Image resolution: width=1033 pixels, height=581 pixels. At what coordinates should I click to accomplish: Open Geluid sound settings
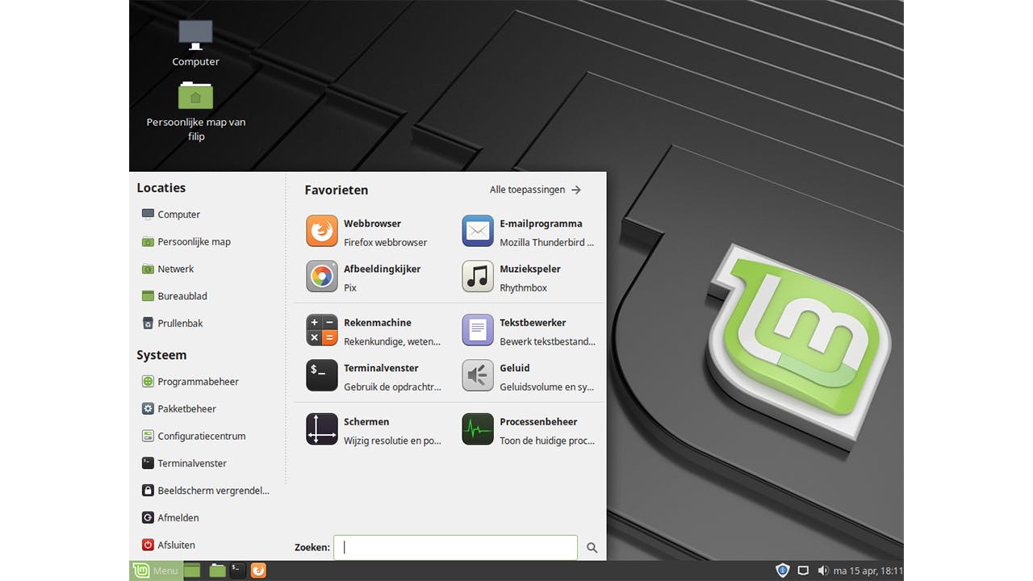[529, 377]
